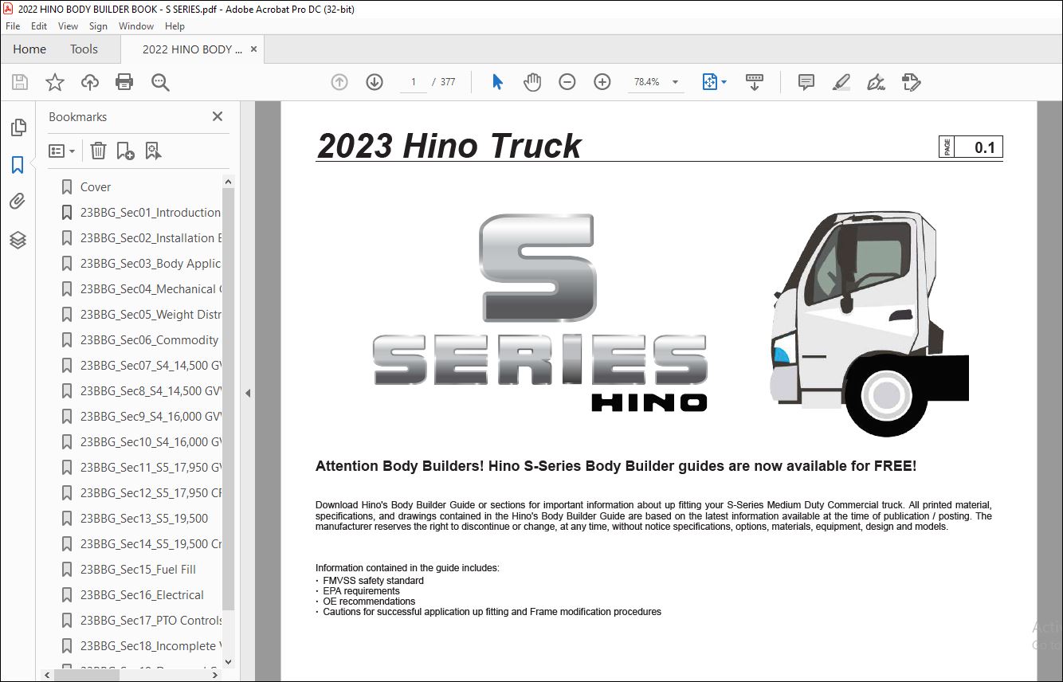The image size is (1063, 682).
Task: Open the 23BBG_Sec05_Weight Distr bookmark
Action: pos(150,315)
